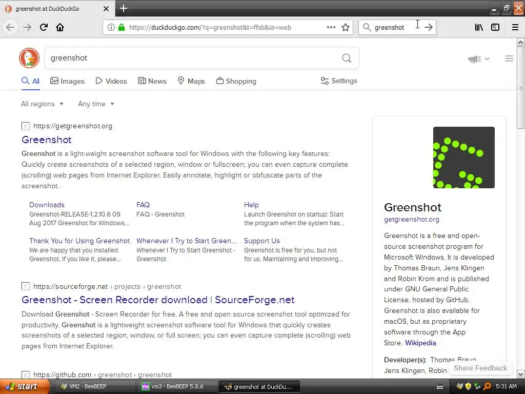Click DuckDuckGo search magnifier button
The height and width of the screenshot is (394, 525).
pos(347,58)
